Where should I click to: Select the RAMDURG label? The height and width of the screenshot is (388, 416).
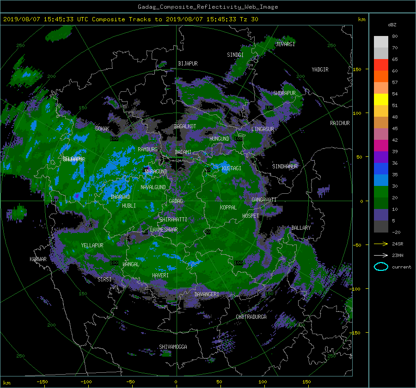click(x=147, y=149)
